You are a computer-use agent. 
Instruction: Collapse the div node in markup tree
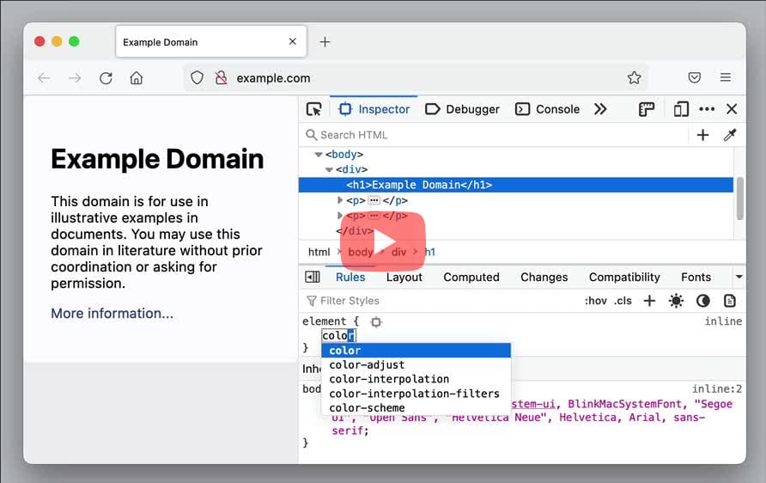click(329, 169)
